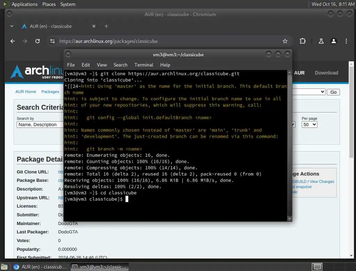The image size is (356, 271).
Task: Open the Applications panel menu
Action: [x=25, y=4]
